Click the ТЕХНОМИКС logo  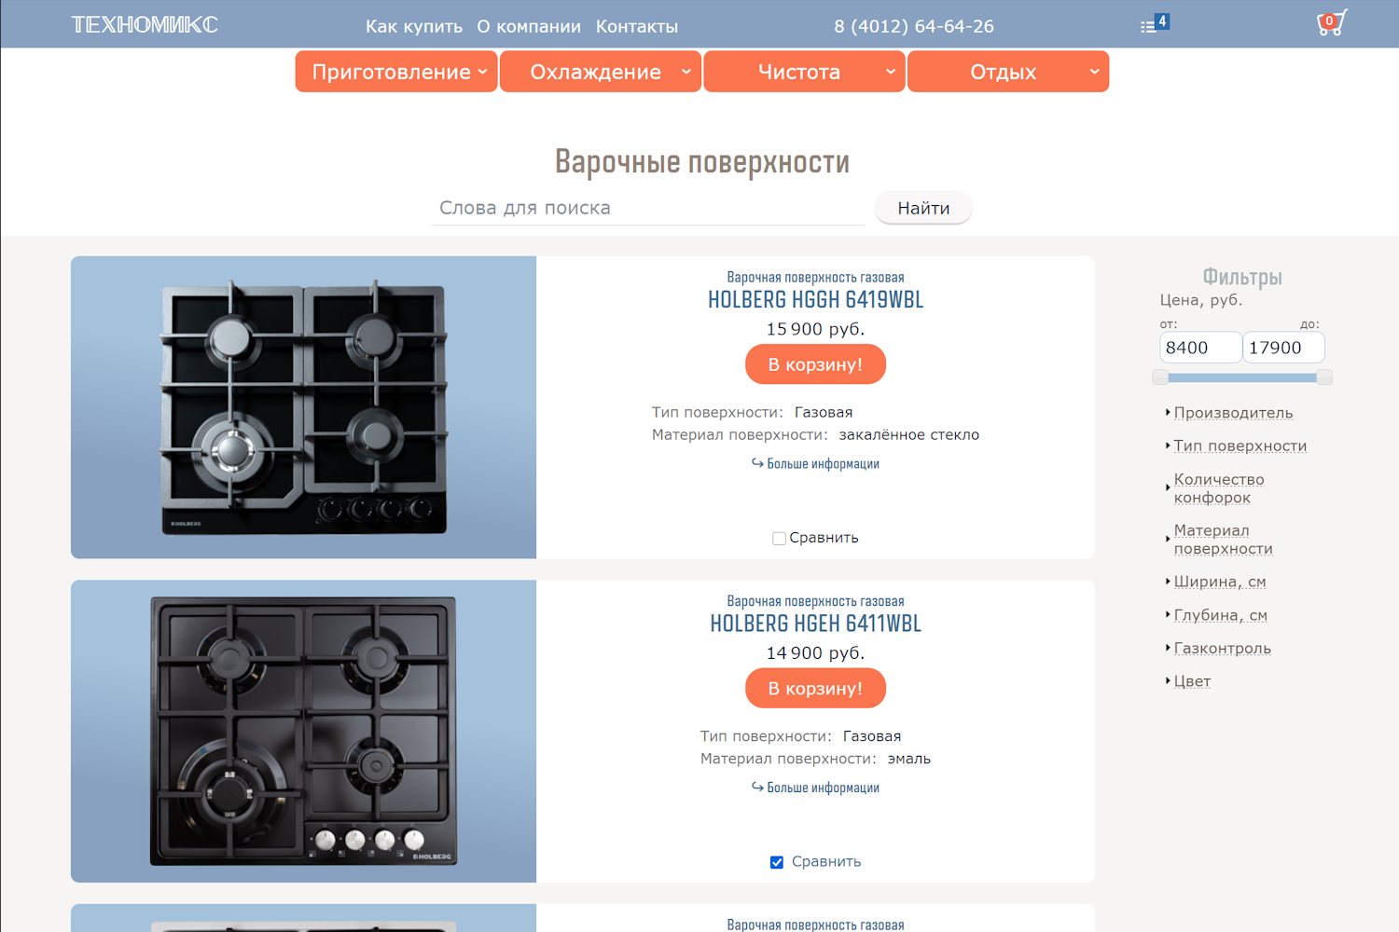(145, 25)
